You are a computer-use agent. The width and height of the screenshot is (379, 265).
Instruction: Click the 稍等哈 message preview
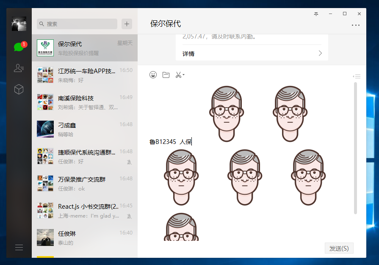coord(66,134)
